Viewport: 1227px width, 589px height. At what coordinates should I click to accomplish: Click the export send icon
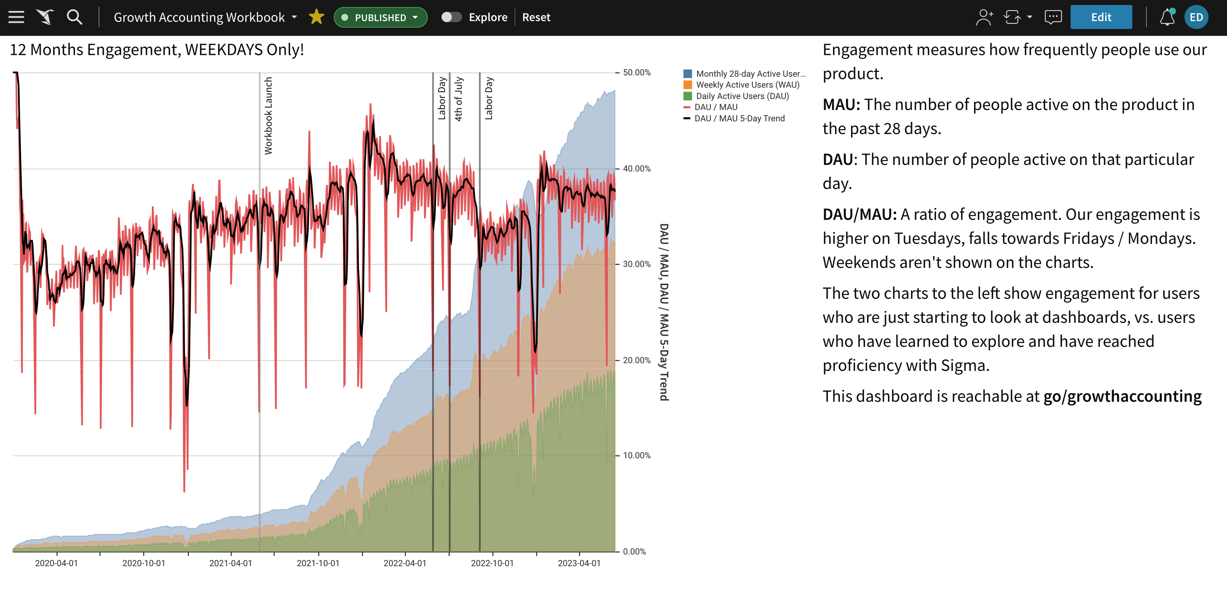click(x=1012, y=17)
